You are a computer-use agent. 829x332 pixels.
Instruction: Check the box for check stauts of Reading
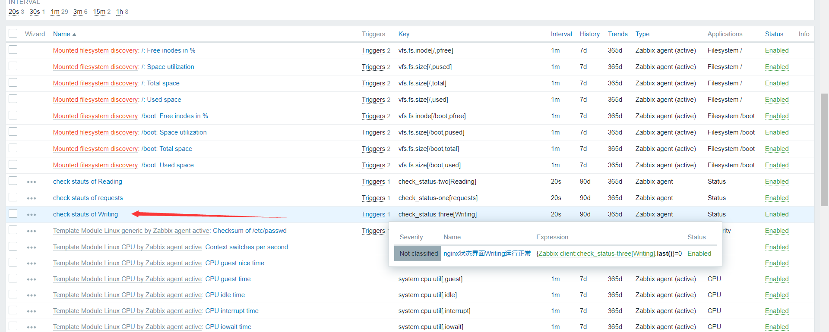click(x=13, y=181)
